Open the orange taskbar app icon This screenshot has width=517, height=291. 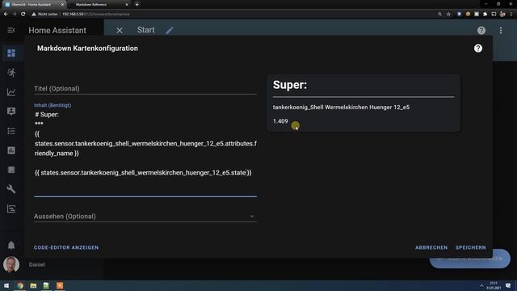tap(60, 285)
